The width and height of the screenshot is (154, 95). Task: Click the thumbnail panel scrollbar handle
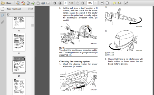[33, 25]
